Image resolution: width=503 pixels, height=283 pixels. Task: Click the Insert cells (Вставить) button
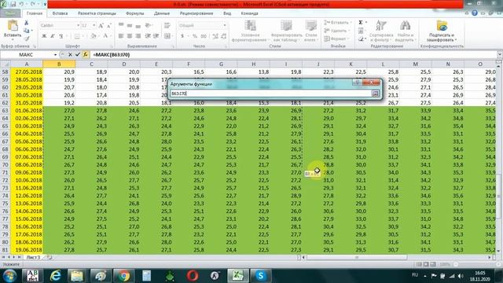337,23
